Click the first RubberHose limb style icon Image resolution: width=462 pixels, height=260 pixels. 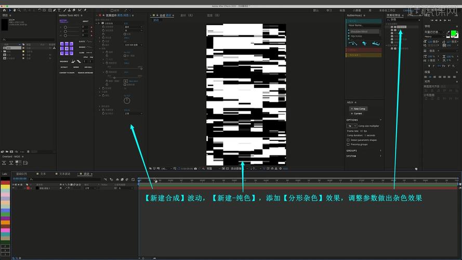353,44
